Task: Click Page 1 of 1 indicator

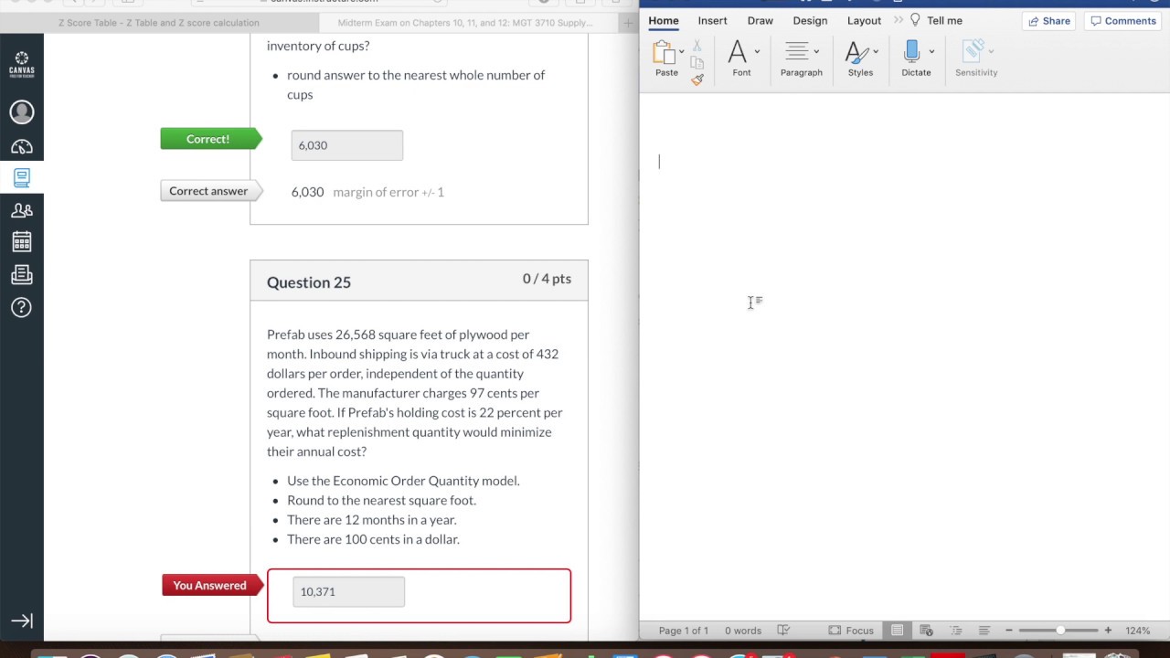Action: pos(684,631)
